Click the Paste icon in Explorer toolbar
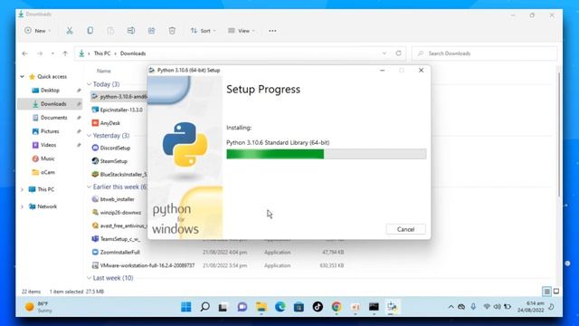Screen dimensions: 579x326 [110, 31]
